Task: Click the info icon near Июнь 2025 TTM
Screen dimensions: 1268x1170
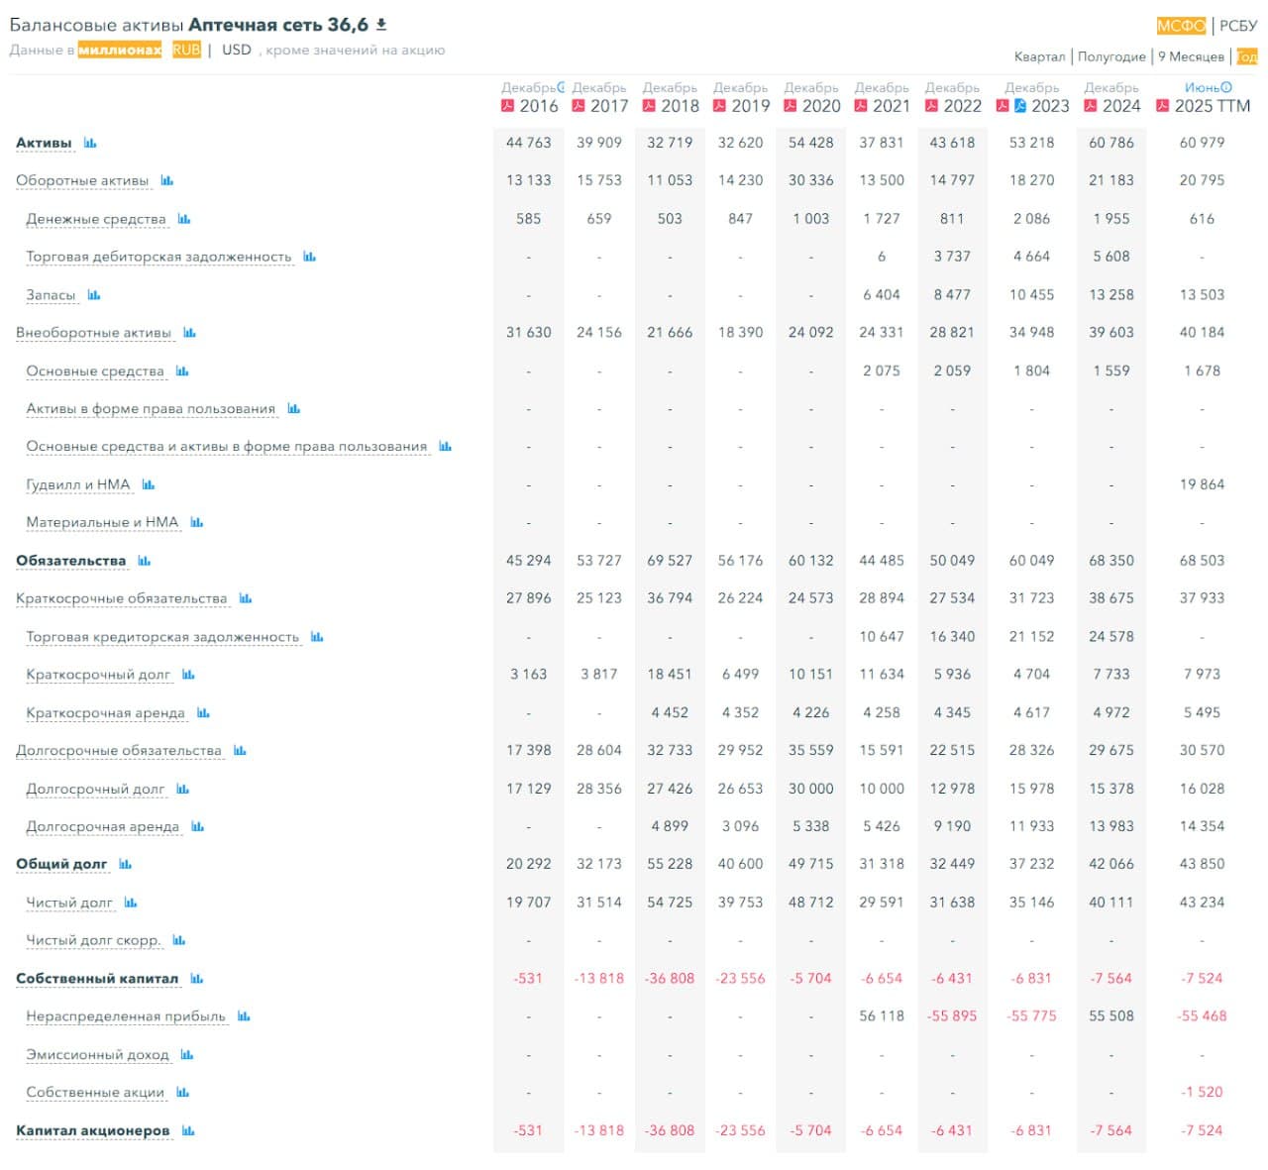Action: pos(1225,88)
